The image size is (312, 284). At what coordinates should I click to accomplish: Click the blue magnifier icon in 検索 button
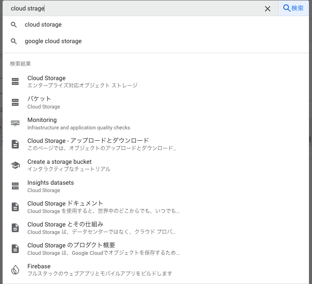point(286,8)
